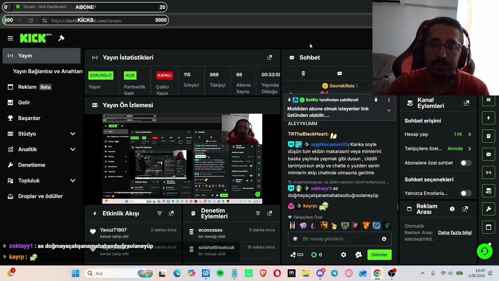Open the Takipçilere özel setting chevron
Viewport: 499px width, 281px height.
(469, 149)
